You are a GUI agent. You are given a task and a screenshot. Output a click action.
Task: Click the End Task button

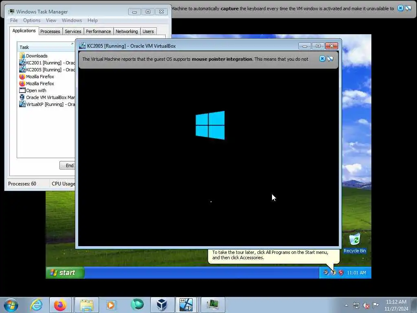pyautogui.click(x=68, y=165)
